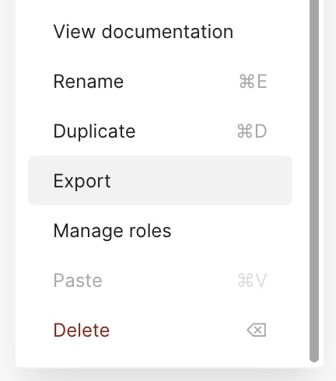Click the delete-key backspace icon
336x381 pixels.
(257, 330)
